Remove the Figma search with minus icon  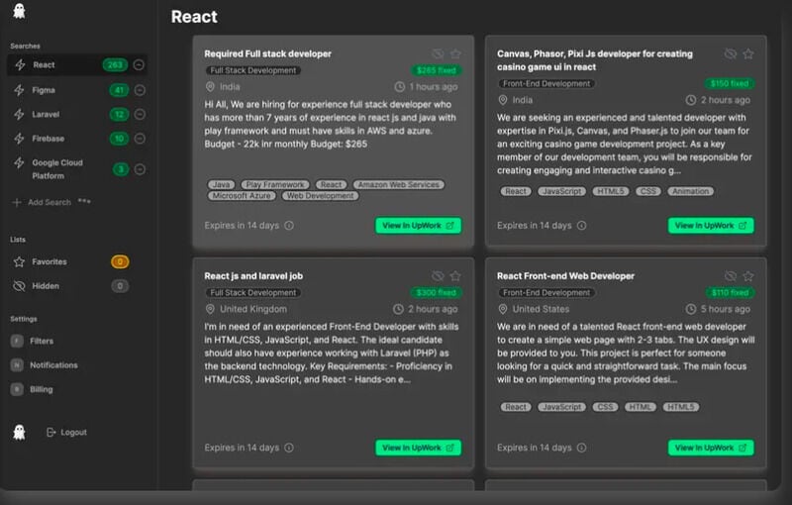tap(140, 90)
